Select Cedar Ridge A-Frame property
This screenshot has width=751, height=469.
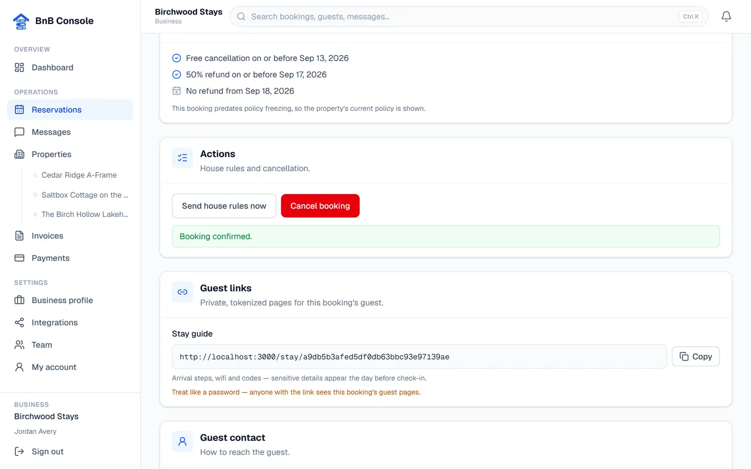tap(79, 175)
